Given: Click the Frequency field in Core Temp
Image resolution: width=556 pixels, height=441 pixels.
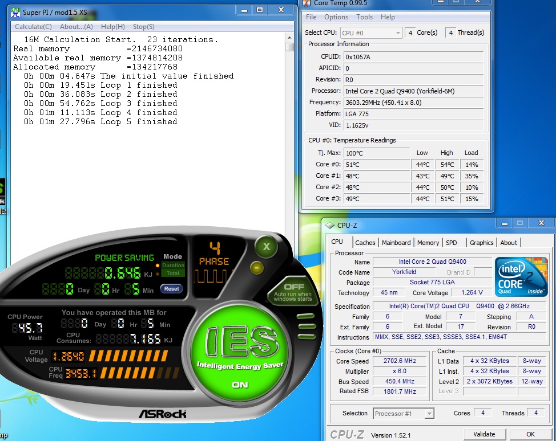Looking at the screenshot, I should pos(413,103).
